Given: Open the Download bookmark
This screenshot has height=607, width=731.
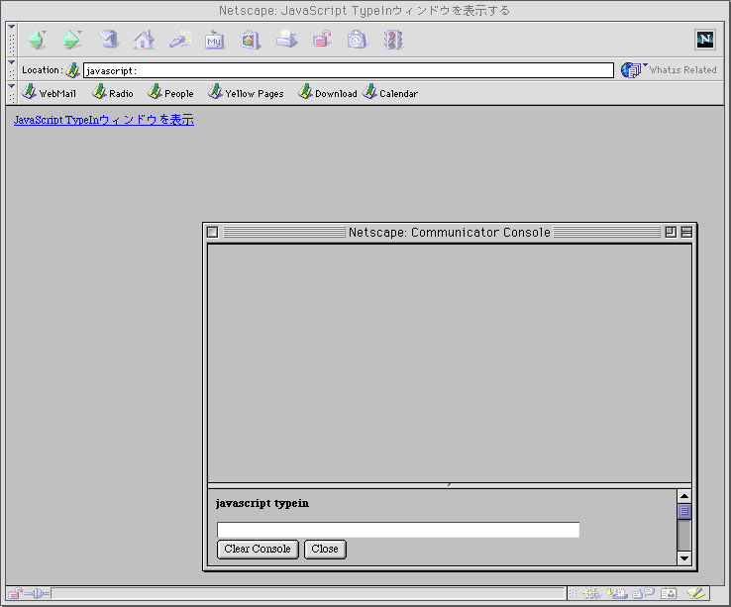Looking at the screenshot, I should 328,92.
